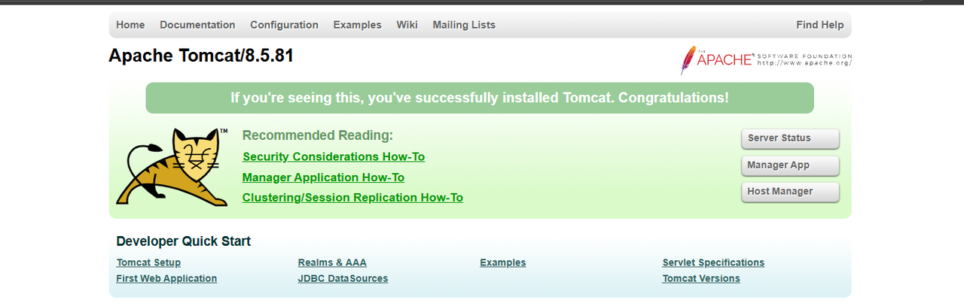Click Find Help in the navigation bar

tap(819, 25)
